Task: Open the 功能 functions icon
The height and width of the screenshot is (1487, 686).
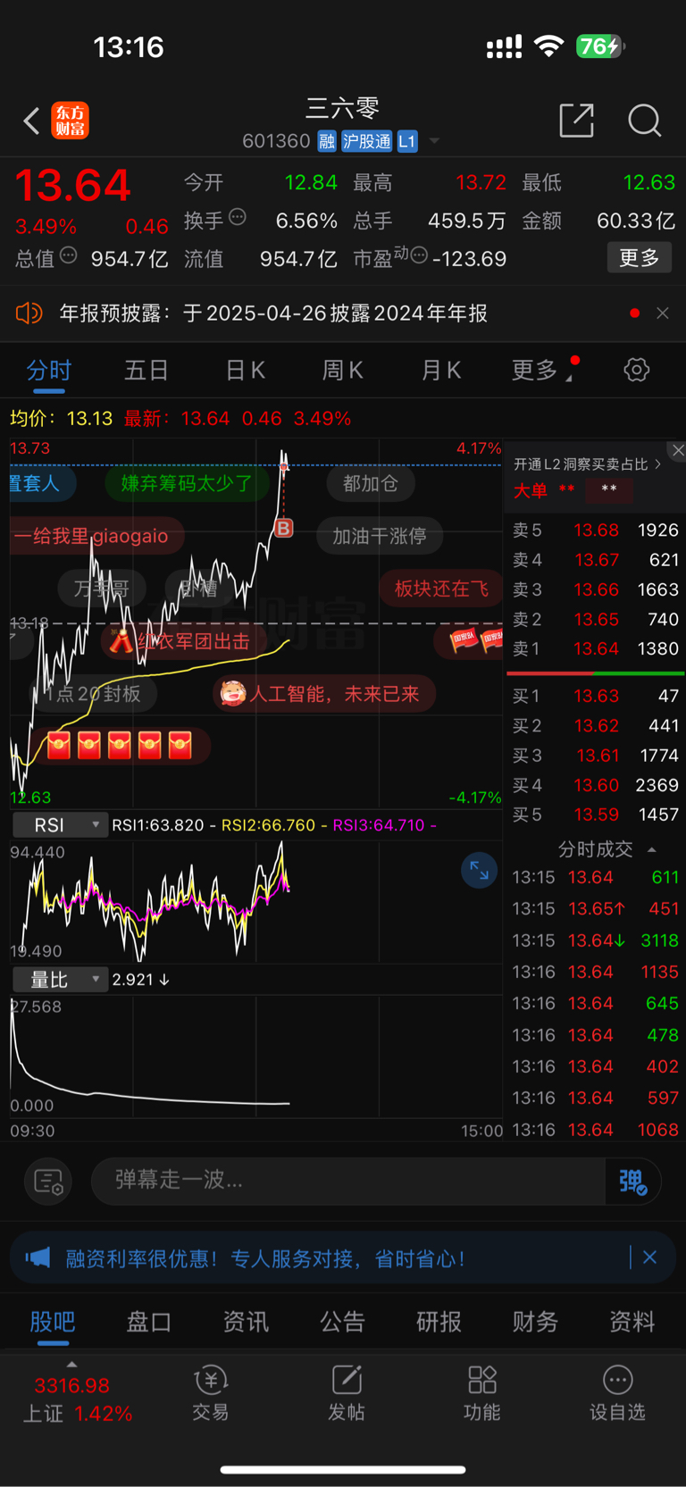Action: [482, 1393]
